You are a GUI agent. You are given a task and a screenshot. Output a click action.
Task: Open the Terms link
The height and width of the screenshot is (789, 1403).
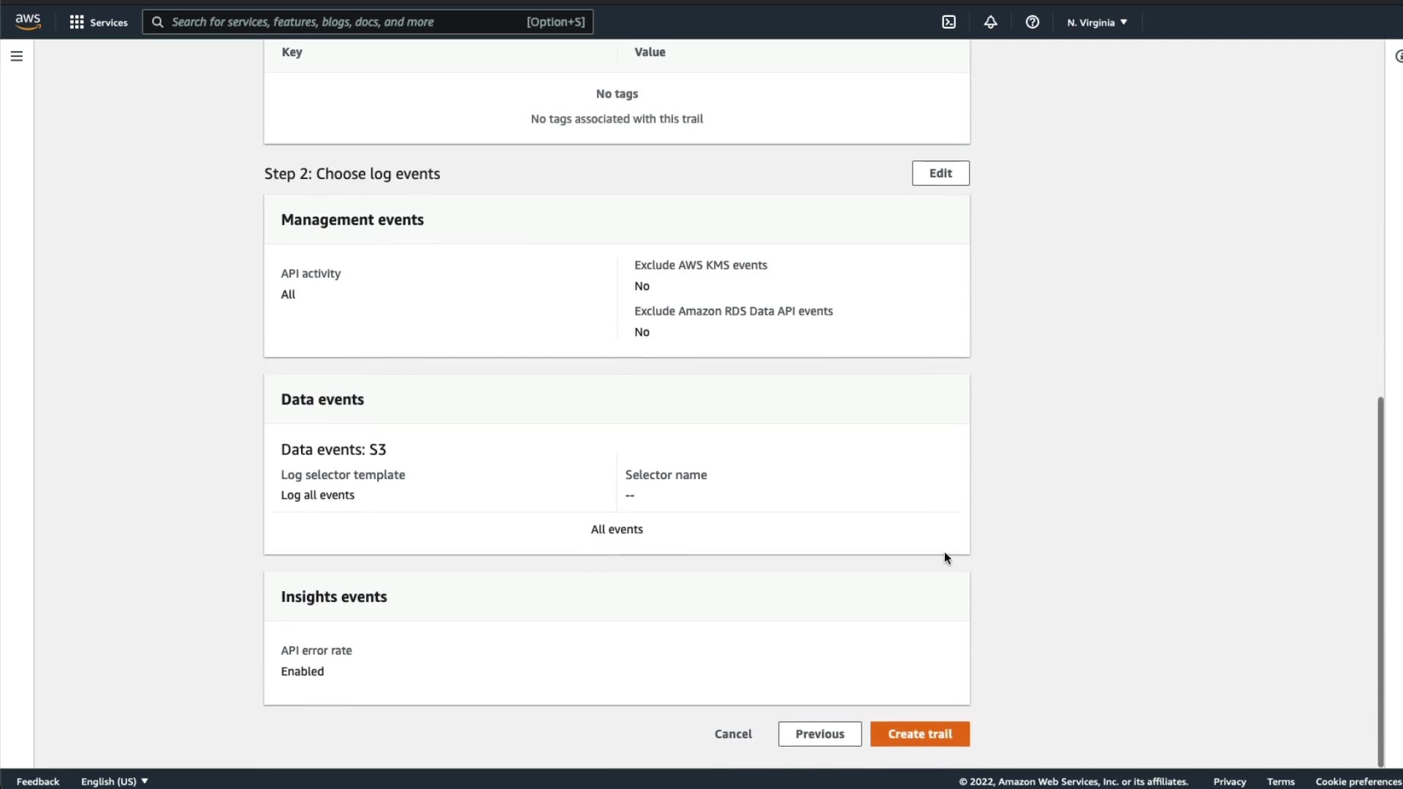1280,781
